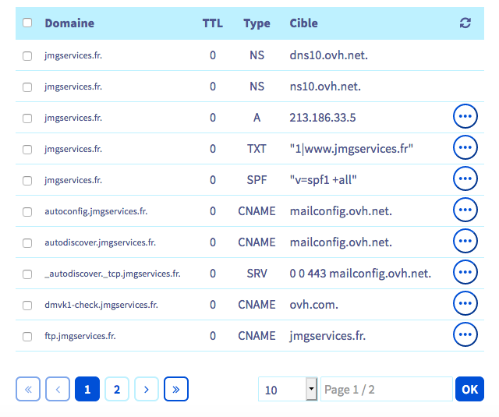Select checkbox for dmvk1-check.jmgservices.fr row
499x417 pixels.
27,305
